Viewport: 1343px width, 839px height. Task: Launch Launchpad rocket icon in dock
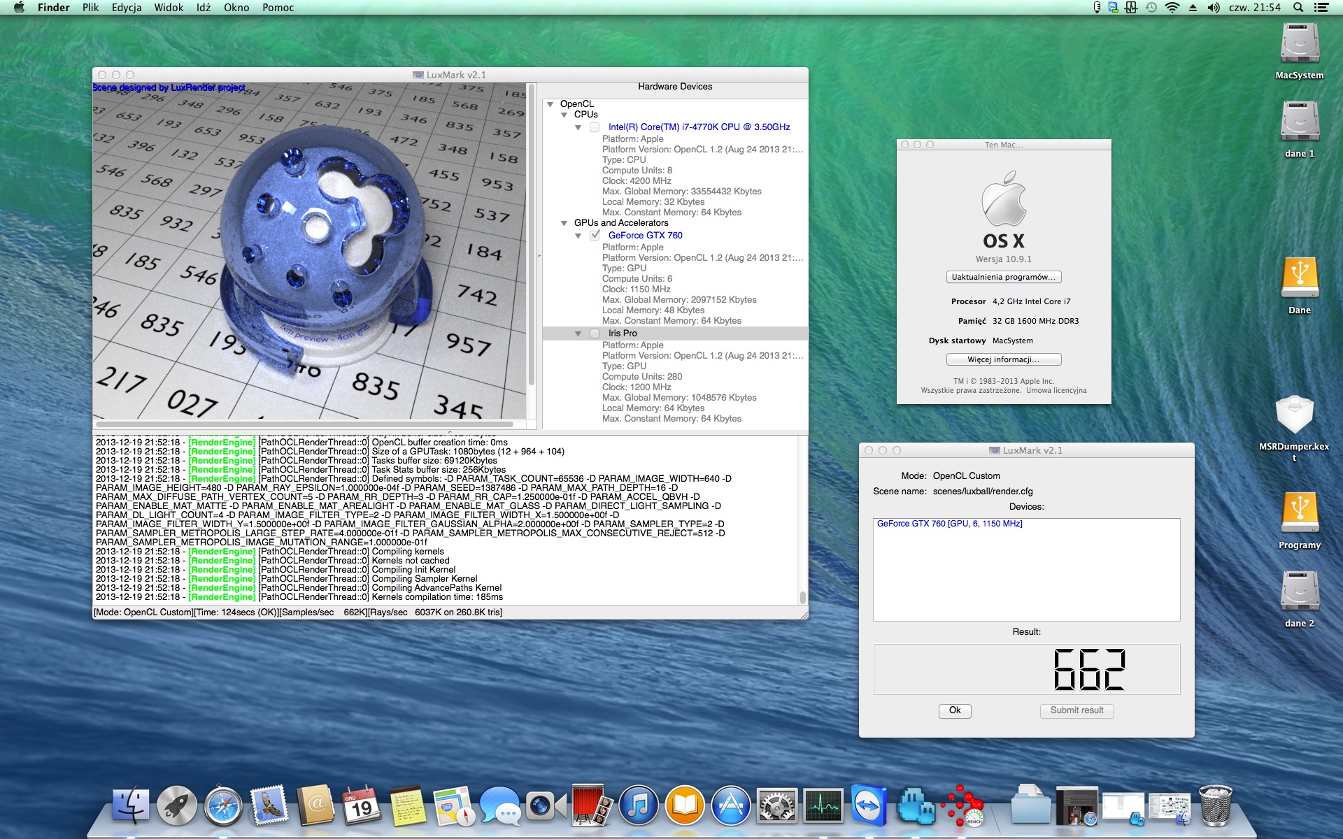click(x=177, y=806)
